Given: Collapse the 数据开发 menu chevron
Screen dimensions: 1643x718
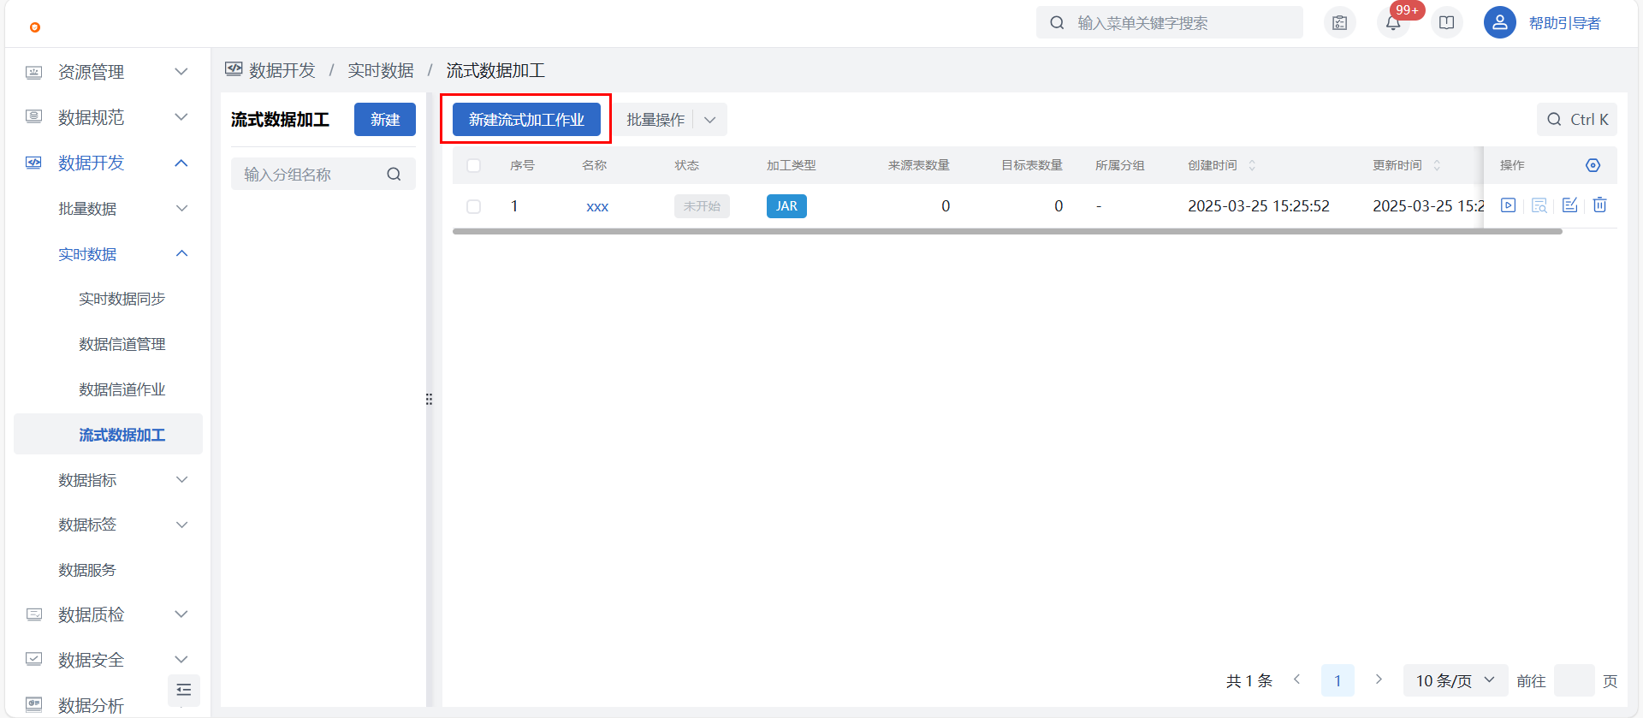Looking at the screenshot, I should [181, 163].
